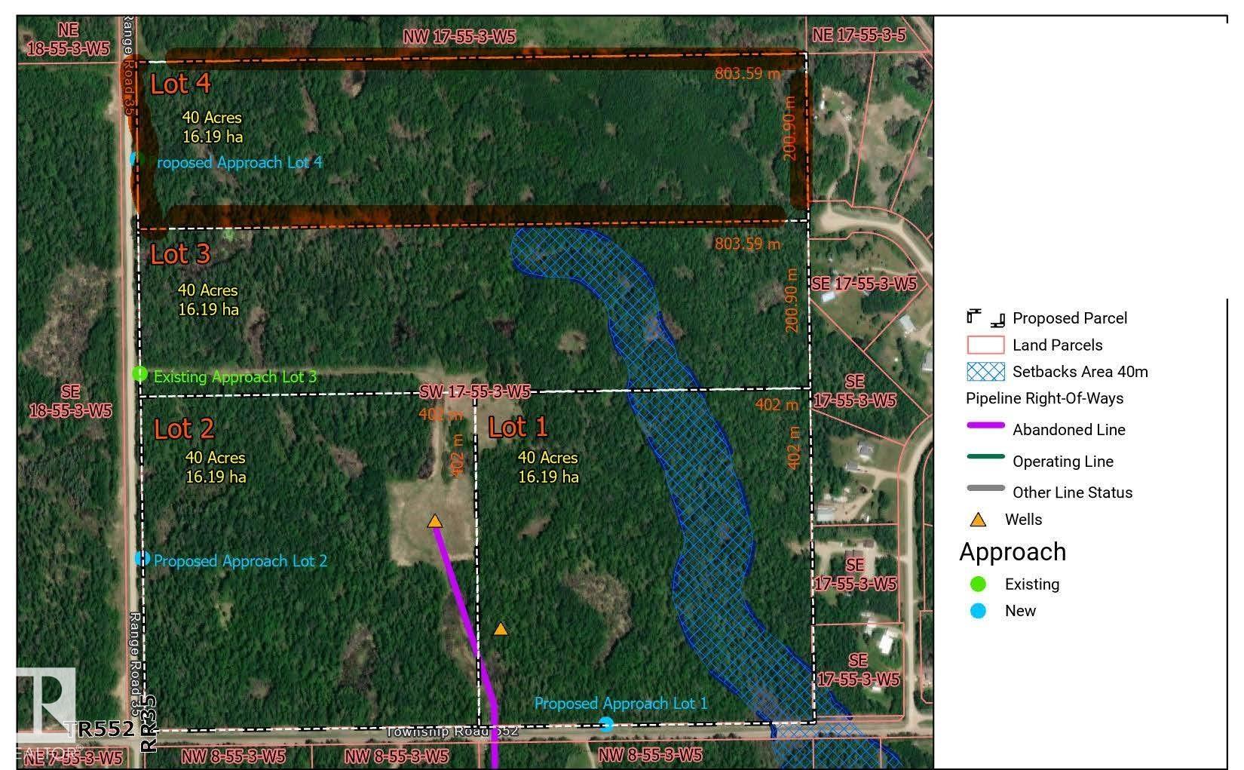
Task: Click the Lot 4 title label
Action: pos(180,84)
